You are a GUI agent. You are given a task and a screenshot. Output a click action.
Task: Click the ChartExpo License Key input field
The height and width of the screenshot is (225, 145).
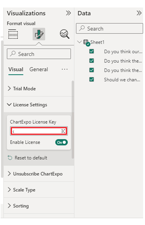point(39,131)
